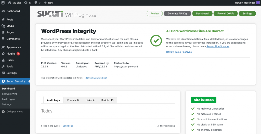Image resolution: width=261 pixels, height=134 pixels.
Task: Open the Review False Positives link
Action: [179, 52]
